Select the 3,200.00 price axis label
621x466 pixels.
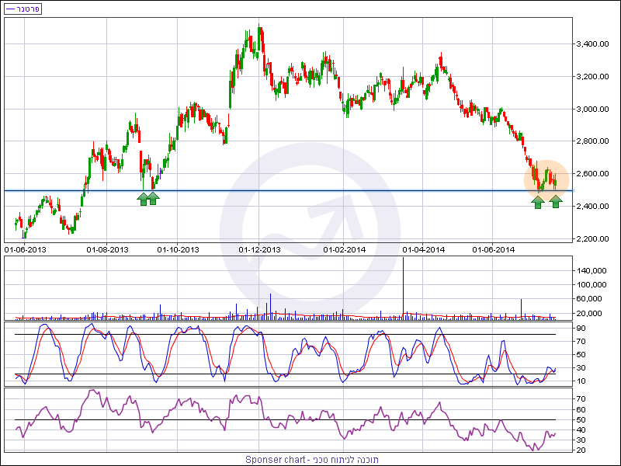click(592, 76)
